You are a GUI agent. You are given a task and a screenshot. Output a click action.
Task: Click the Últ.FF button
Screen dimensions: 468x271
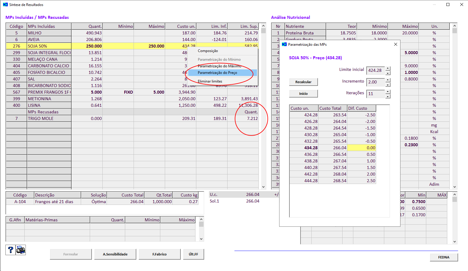tap(193, 254)
